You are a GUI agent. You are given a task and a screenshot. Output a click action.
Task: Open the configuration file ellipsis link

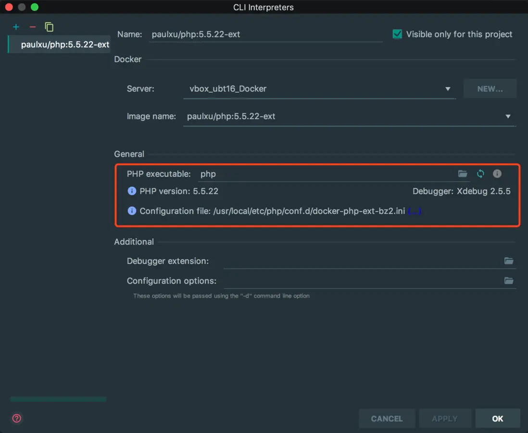pos(415,211)
